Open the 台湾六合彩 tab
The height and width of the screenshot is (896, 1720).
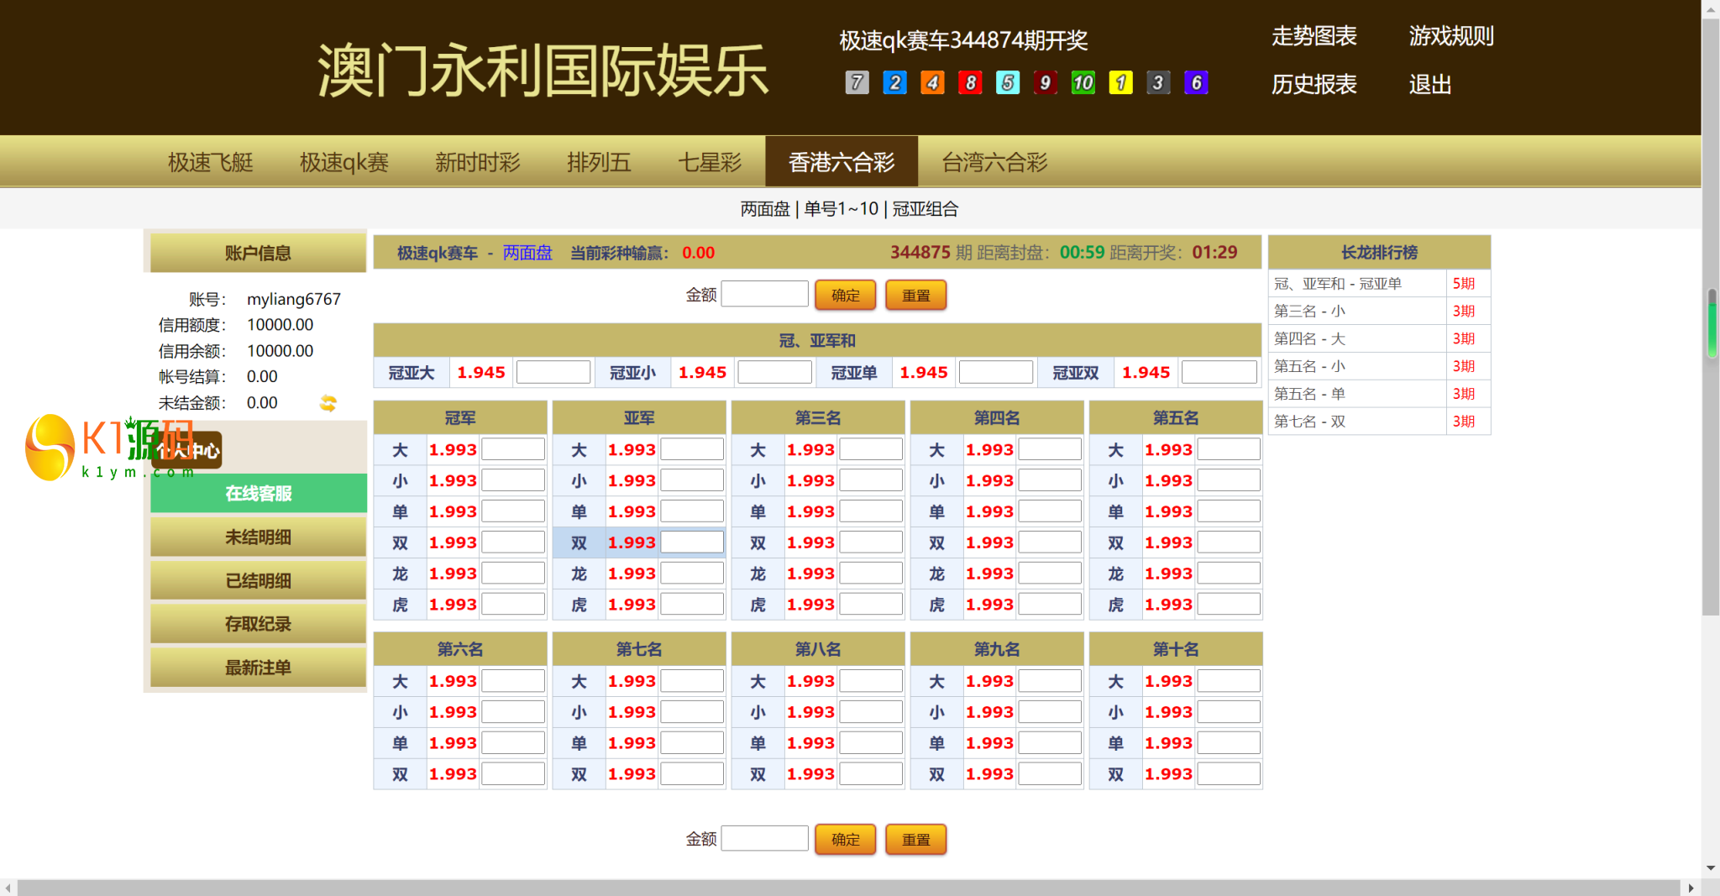[994, 162]
